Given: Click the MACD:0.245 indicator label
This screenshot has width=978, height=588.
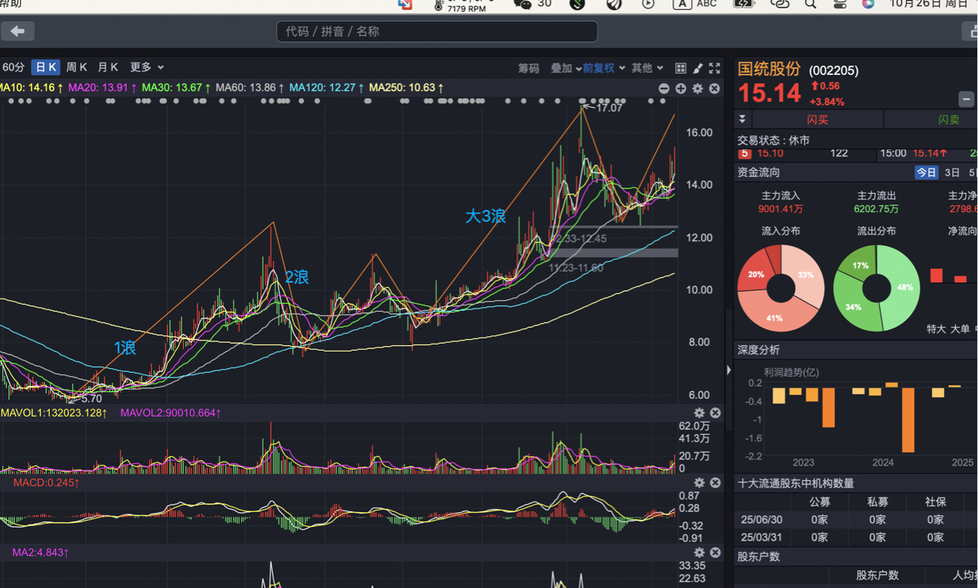Looking at the screenshot, I should (46, 483).
